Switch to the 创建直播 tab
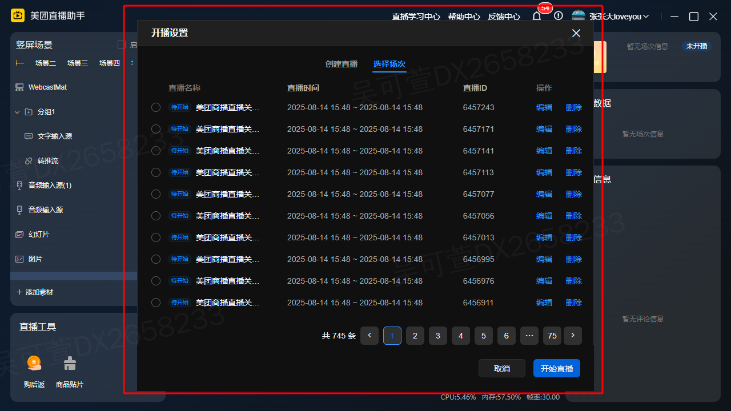Screen dimensions: 731x411 click(342, 64)
